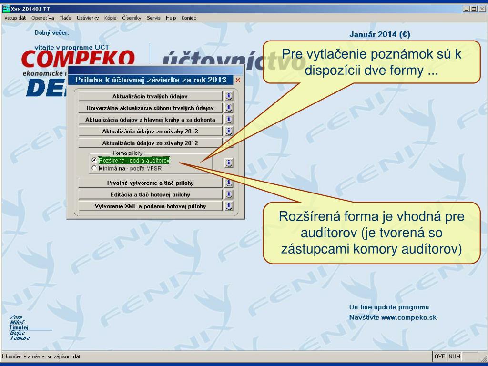Screen dimensions: 488x366
Task: Open info for Aktualizácia trvalých údajov
Action: tap(229, 96)
